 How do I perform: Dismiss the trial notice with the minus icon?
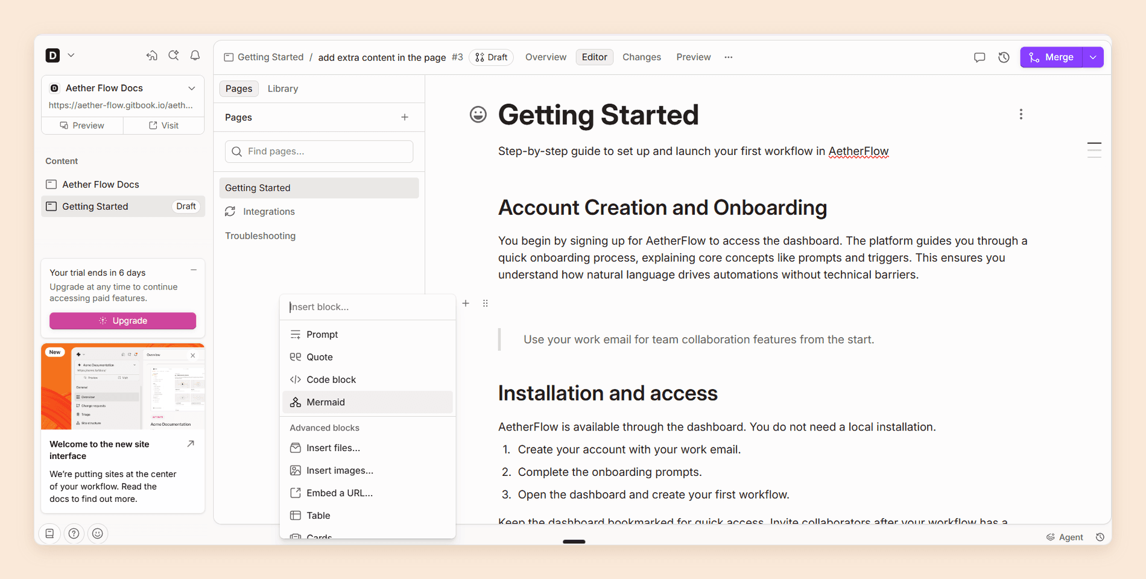[194, 270]
